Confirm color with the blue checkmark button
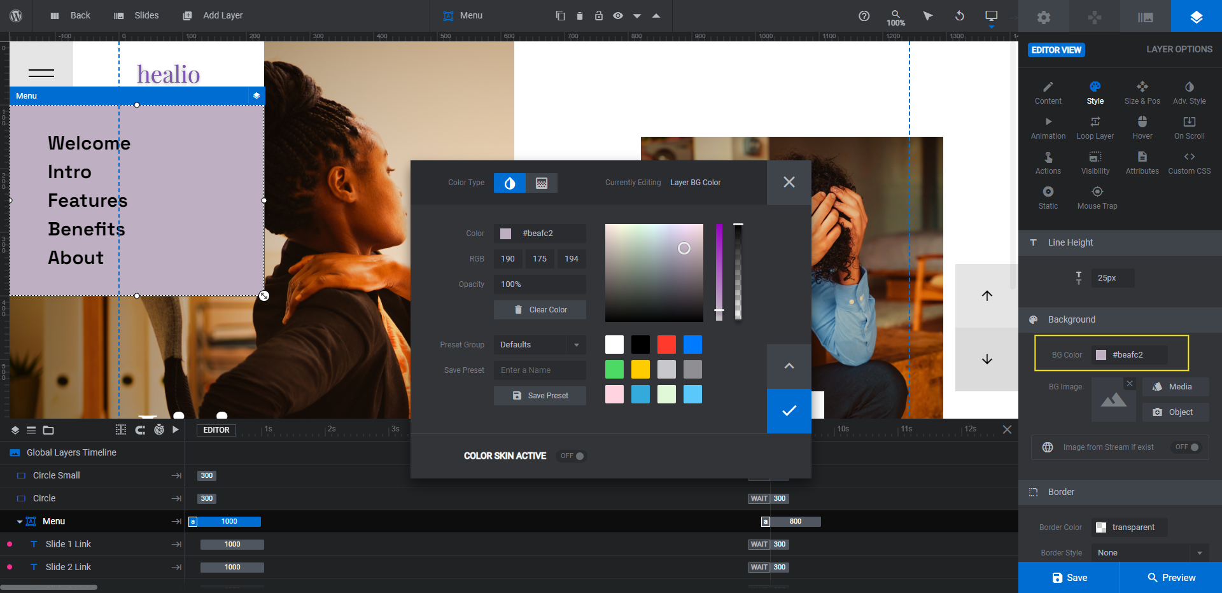This screenshot has height=593, width=1222. coord(789,411)
